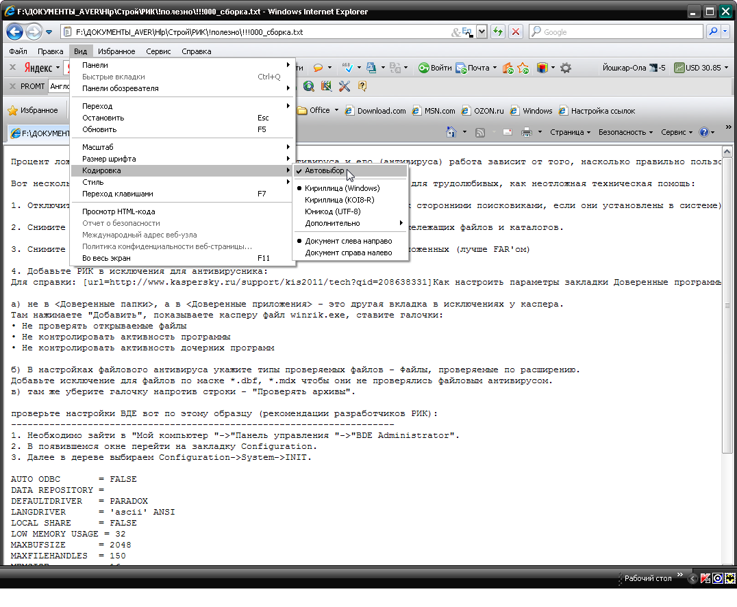The width and height of the screenshot is (737, 607).
Task: Toggle the Автовыбор encoding option
Action: (x=325, y=171)
